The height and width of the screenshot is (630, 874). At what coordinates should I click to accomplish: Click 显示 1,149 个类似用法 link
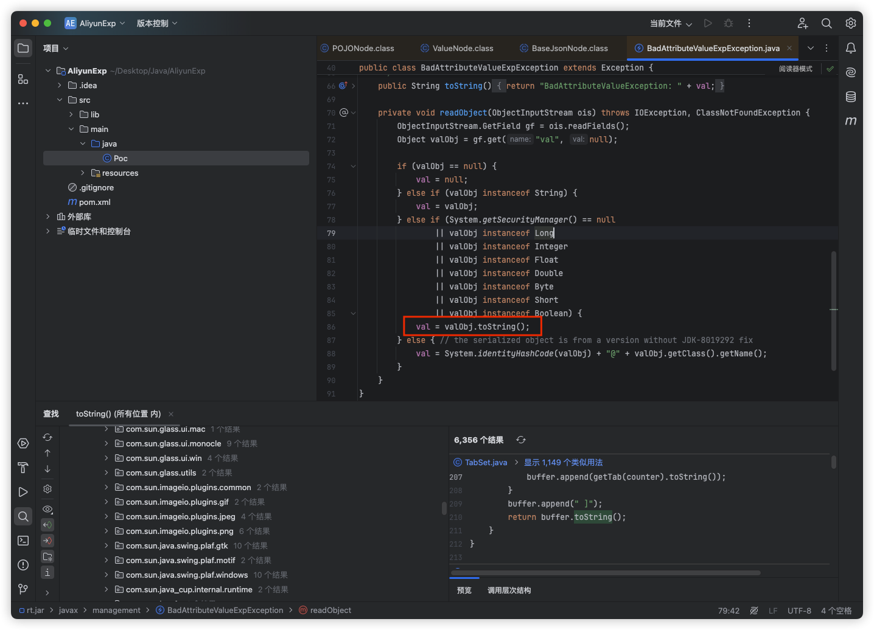point(563,462)
